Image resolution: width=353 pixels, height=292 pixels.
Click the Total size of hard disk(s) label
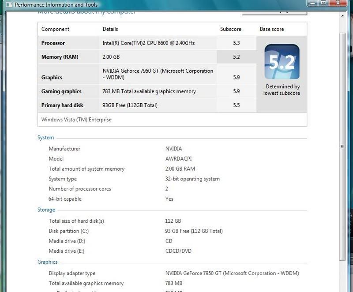(x=76, y=221)
